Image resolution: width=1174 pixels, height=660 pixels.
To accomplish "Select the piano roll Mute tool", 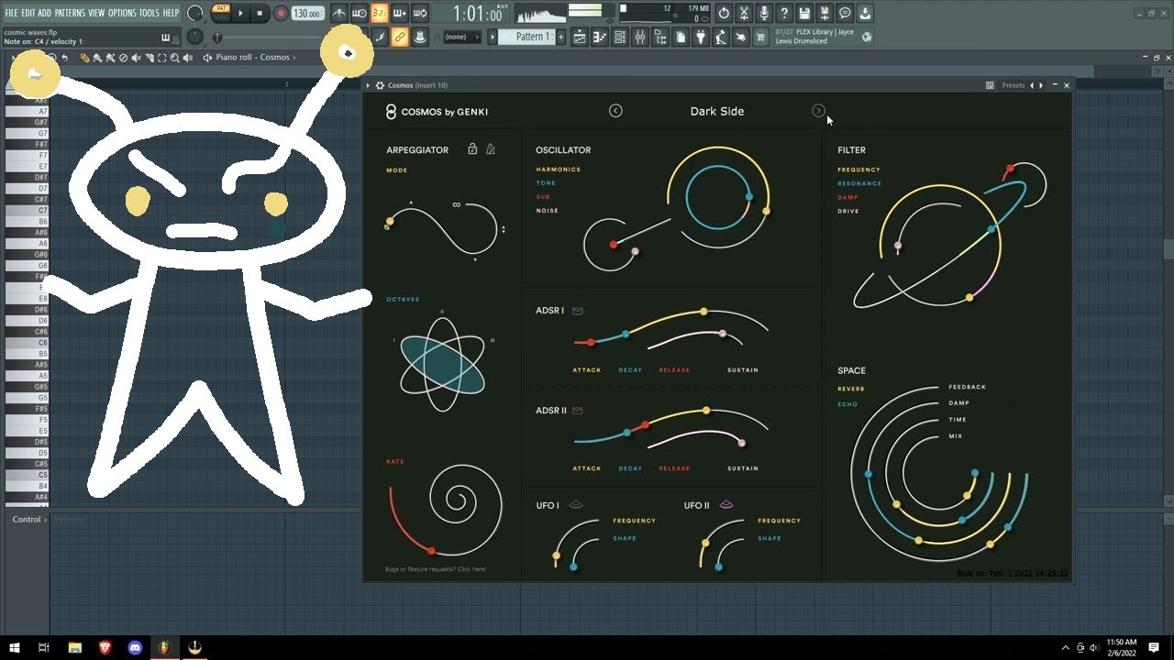I will pos(137,58).
